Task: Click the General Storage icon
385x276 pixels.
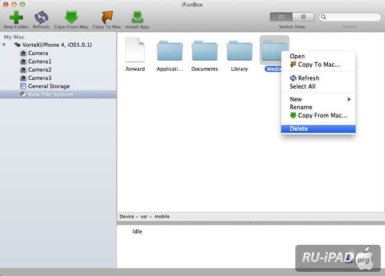Action: click(23, 86)
